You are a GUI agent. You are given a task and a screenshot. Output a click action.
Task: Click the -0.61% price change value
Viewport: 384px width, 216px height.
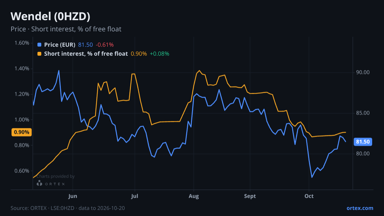point(105,45)
